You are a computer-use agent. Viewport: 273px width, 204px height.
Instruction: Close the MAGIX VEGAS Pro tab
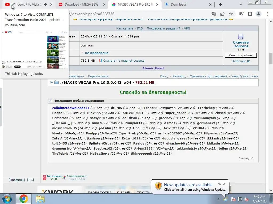157,5
